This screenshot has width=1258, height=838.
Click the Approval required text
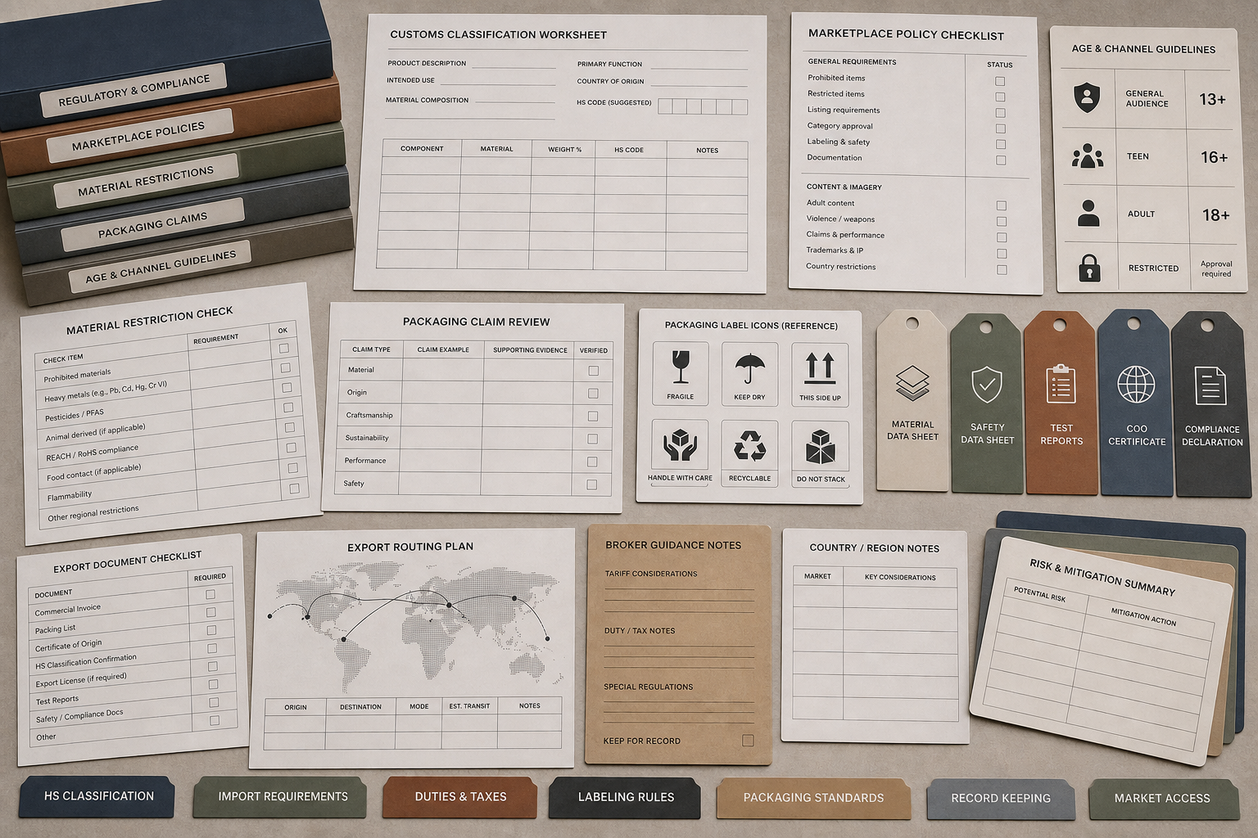pos(1216,268)
